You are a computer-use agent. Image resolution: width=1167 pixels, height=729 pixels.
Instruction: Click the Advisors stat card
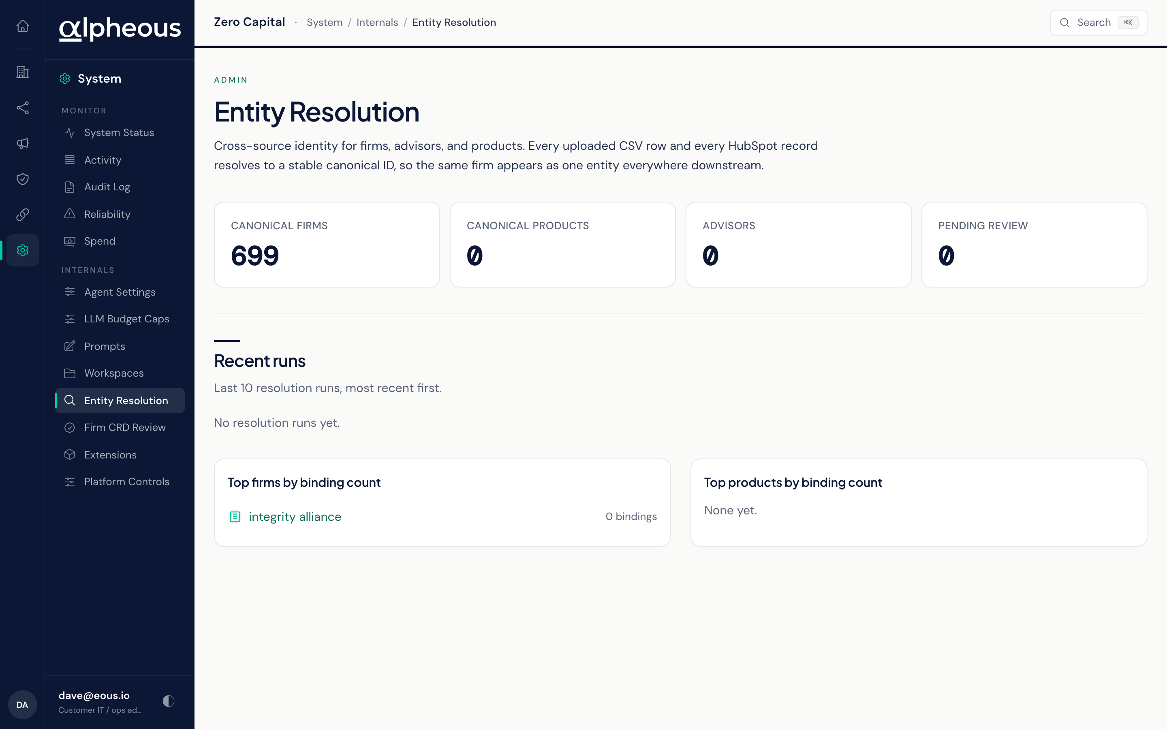pyautogui.click(x=798, y=245)
